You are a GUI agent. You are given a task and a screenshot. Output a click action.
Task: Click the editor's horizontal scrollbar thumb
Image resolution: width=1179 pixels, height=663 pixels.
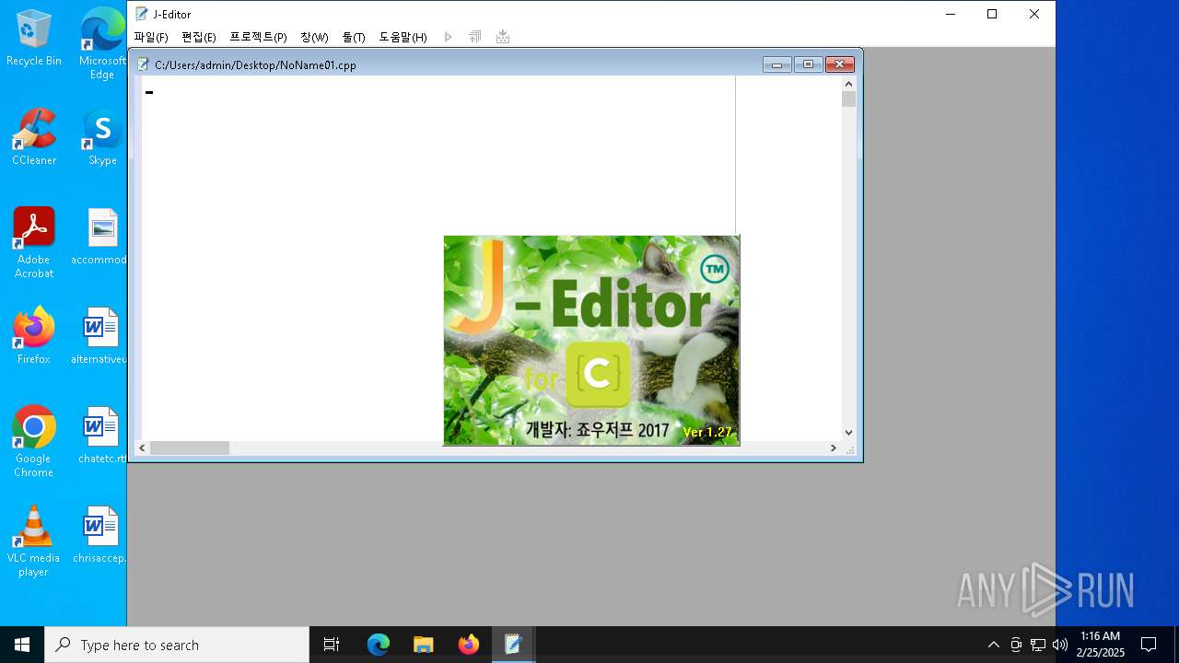coord(190,448)
